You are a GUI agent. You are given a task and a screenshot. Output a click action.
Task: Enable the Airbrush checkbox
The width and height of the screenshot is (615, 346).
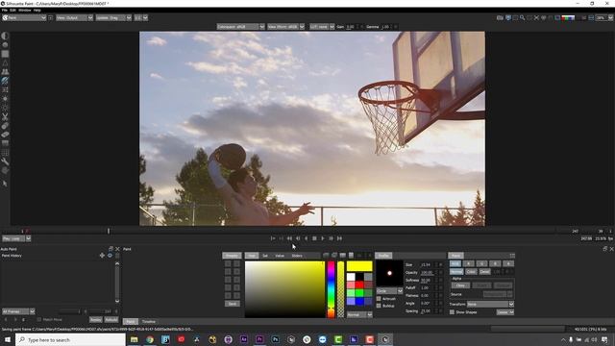coord(379,299)
